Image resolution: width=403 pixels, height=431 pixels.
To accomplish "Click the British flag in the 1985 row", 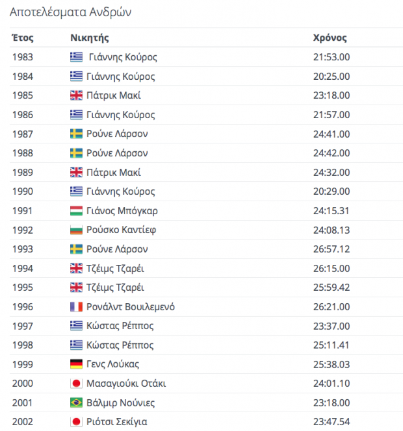I will pyautogui.click(x=76, y=95).
